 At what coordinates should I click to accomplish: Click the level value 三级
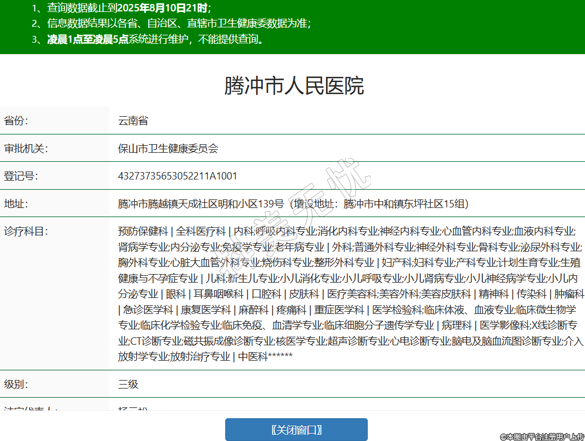pos(128,384)
